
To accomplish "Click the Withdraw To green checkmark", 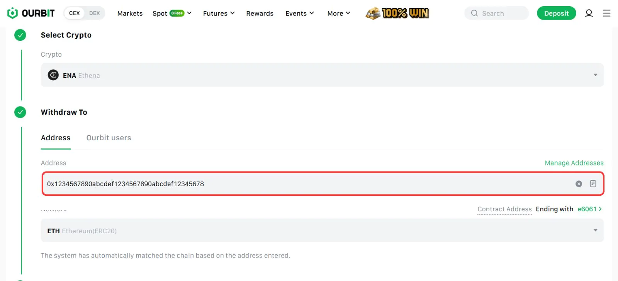I will pos(20,112).
